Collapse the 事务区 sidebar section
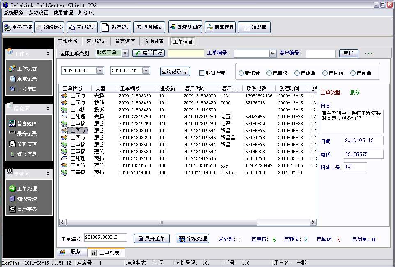 point(48,174)
